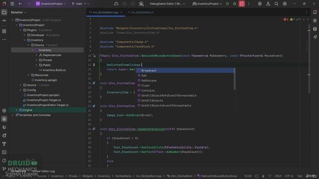Open the Database tool window icon
319x179 pixels.
315,29
